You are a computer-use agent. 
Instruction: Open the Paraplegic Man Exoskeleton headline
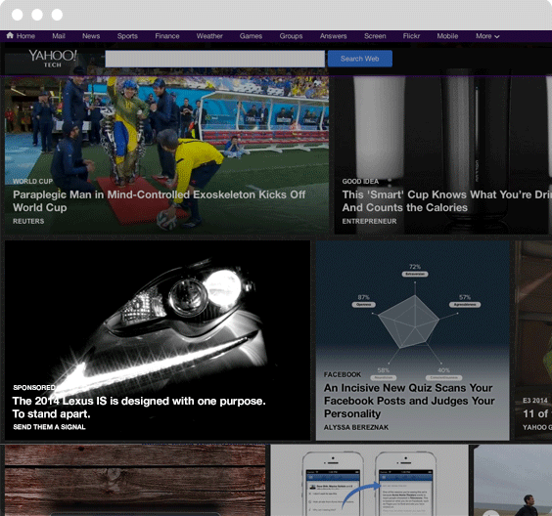point(160,201)
